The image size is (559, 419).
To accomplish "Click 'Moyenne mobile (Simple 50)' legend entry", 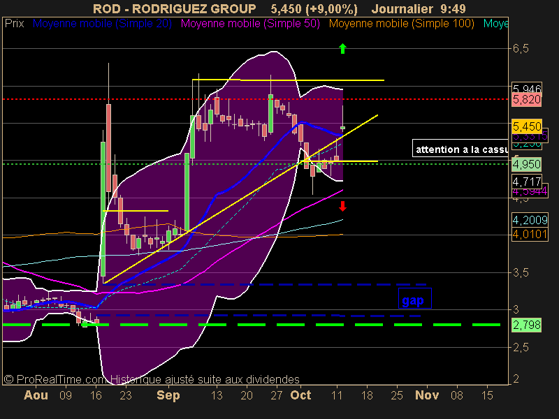I will (250, 24).
